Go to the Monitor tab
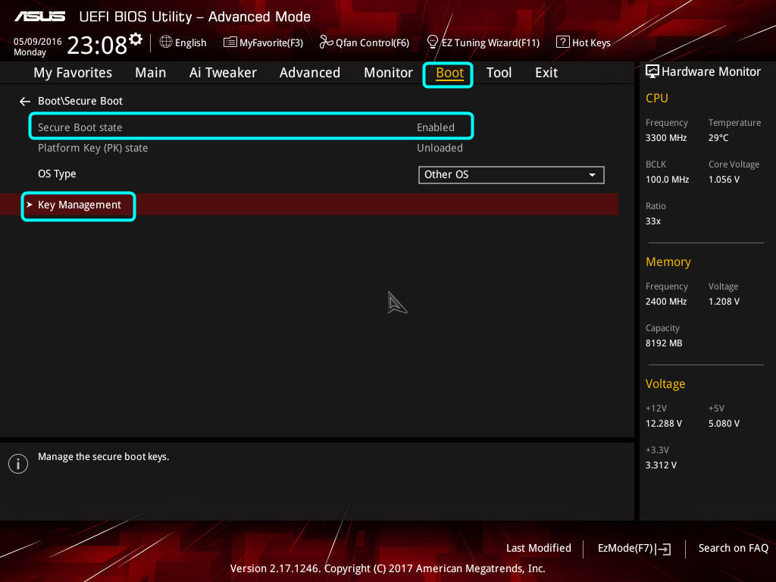Viewport: 776px width, 582px height. click(388, 73)
